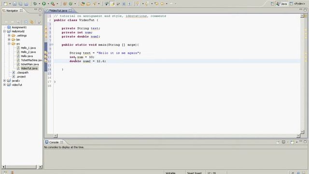This screenshot has height=174, width=309.
Task: Click the Open Perspective icon
Action: [272, 4]
